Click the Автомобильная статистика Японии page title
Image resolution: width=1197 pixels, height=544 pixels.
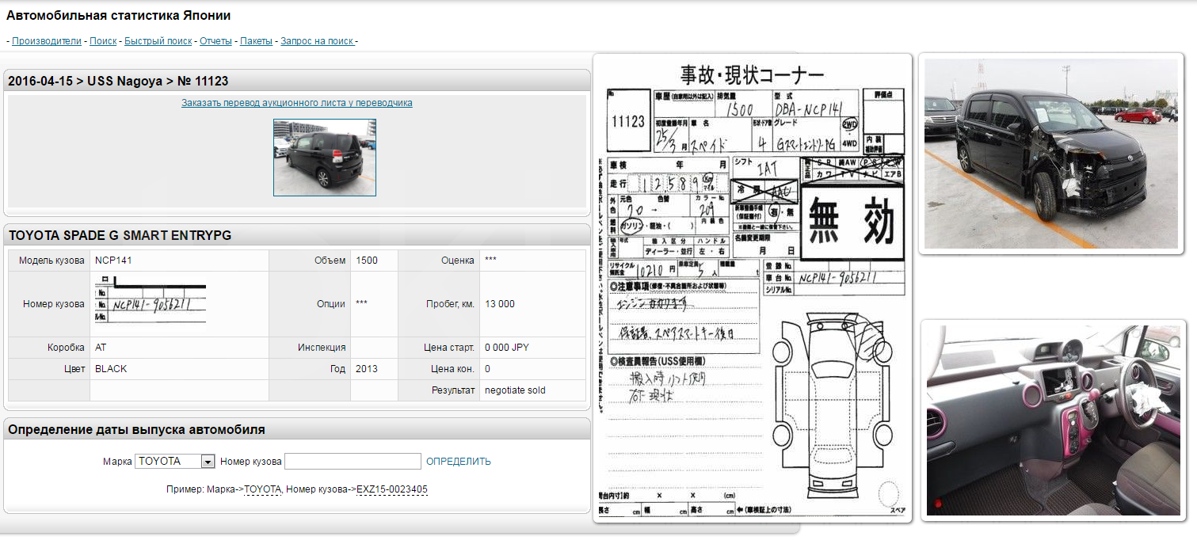(119, 16)
